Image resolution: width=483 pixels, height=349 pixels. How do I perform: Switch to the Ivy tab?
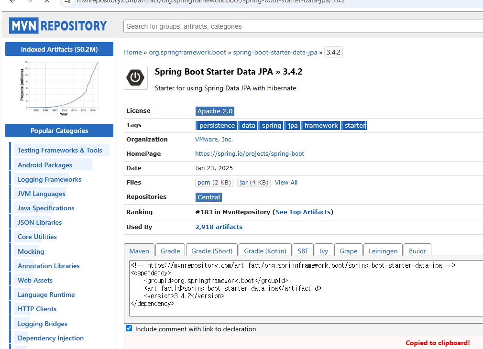(x=324, y=251)
